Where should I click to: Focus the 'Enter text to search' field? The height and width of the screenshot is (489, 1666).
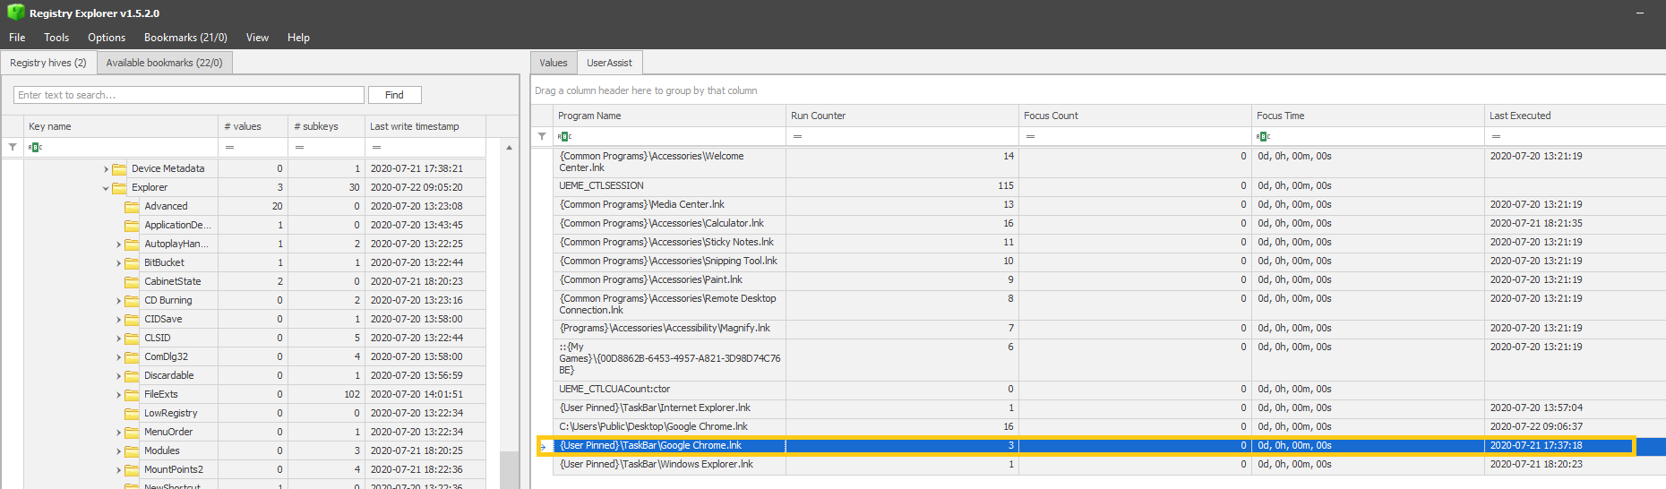pos(189,95)
